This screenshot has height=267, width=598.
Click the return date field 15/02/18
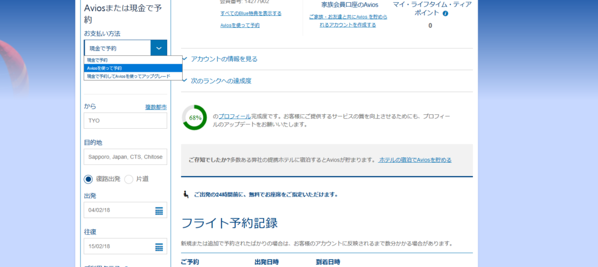pos(126,246)
